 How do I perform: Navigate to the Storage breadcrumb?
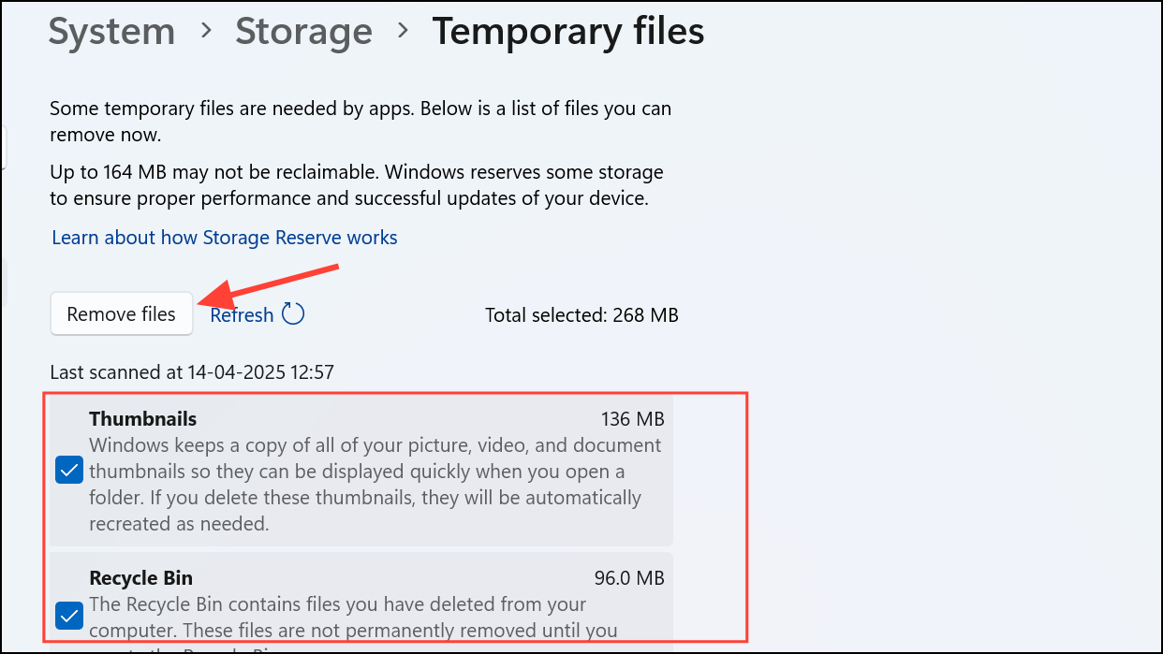pyautogui.click(x=303, y=31)
